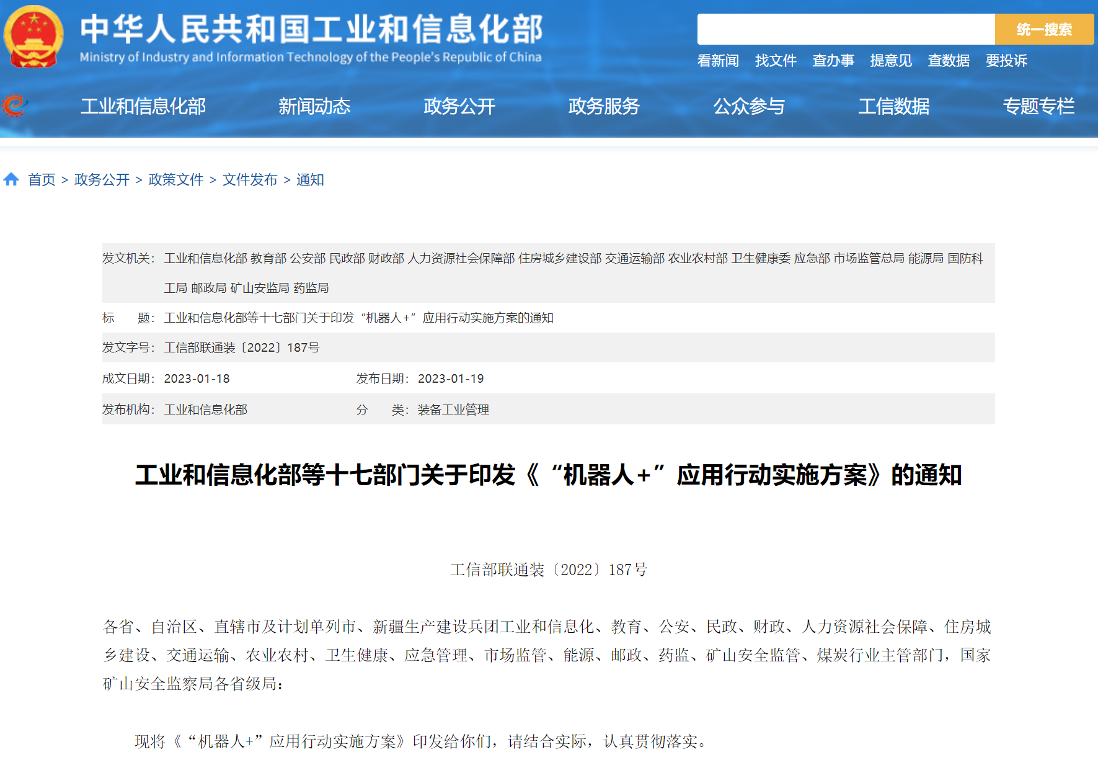
Task: Open 工业和信息化部 navigation menu
Action: (143, 106)
